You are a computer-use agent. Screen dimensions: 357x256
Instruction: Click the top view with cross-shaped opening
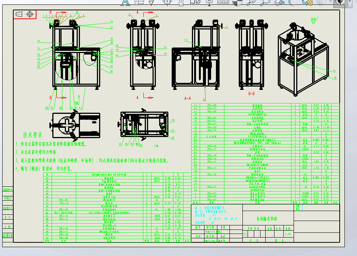point(75,125)
